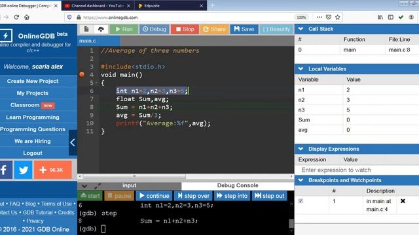
Task: Run the program with Run button
Action: tap(124, 29)
